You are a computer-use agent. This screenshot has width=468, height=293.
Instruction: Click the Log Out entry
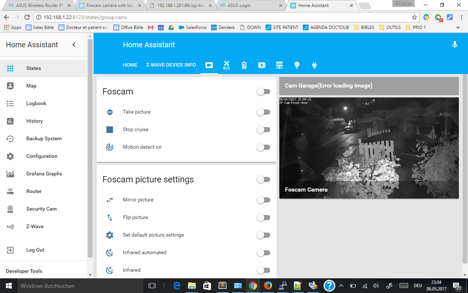point(35,250)
